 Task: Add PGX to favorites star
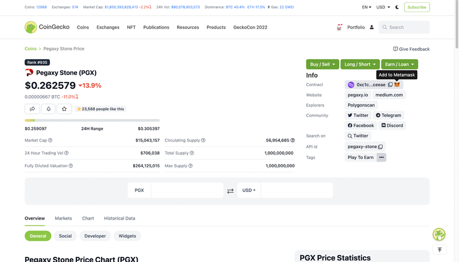tap(64, 109)
